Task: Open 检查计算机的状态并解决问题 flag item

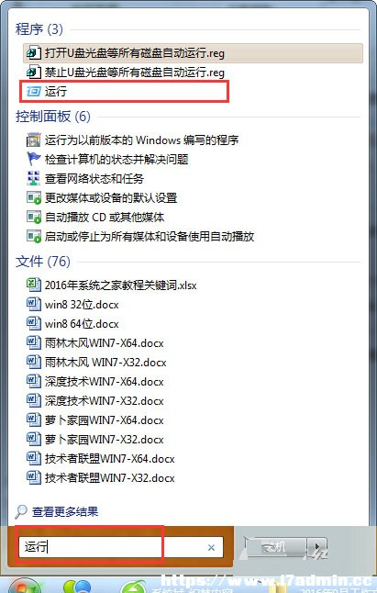Action: pos(107,159)
